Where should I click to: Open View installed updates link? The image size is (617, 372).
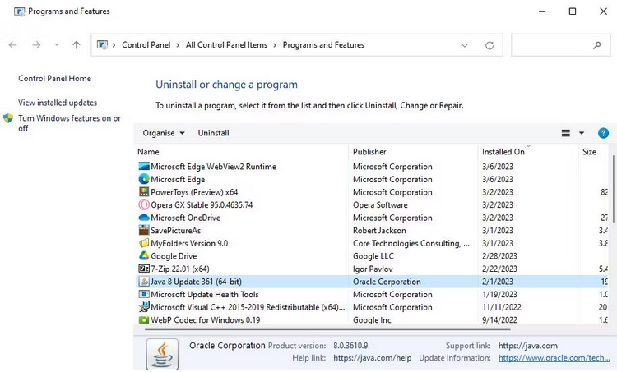click(x=58, y=103)
